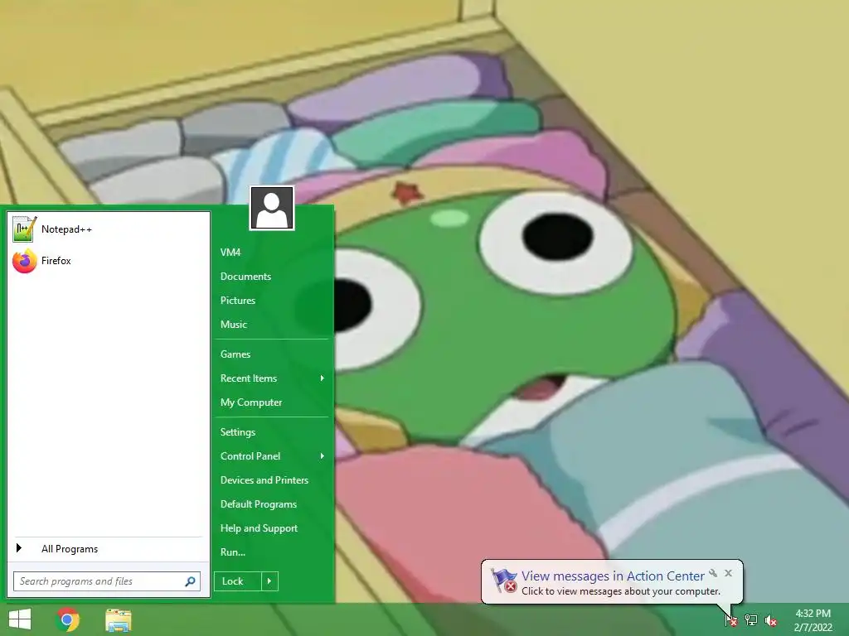Viewport: 849px width, 636px height.
Task: Click the Action Center flag in balloon
Action: pyautogui.click(x=504, y=581)
